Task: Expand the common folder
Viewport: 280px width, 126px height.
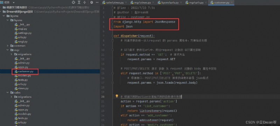Action: [x=7, y=46]
